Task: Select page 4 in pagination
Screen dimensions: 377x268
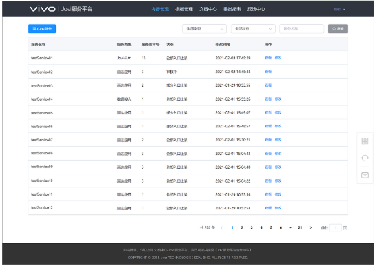Action: click(261, 227)
